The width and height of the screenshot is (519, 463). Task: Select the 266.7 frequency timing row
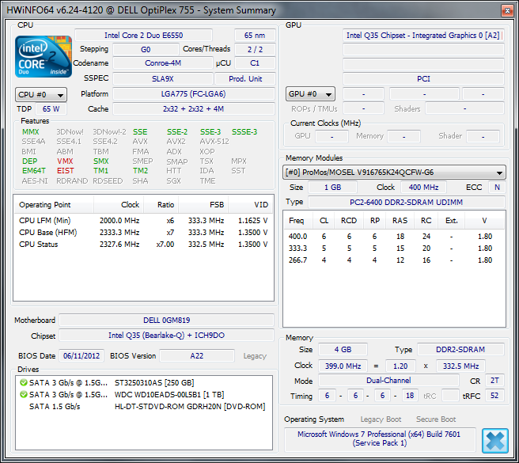click(394, 260)
